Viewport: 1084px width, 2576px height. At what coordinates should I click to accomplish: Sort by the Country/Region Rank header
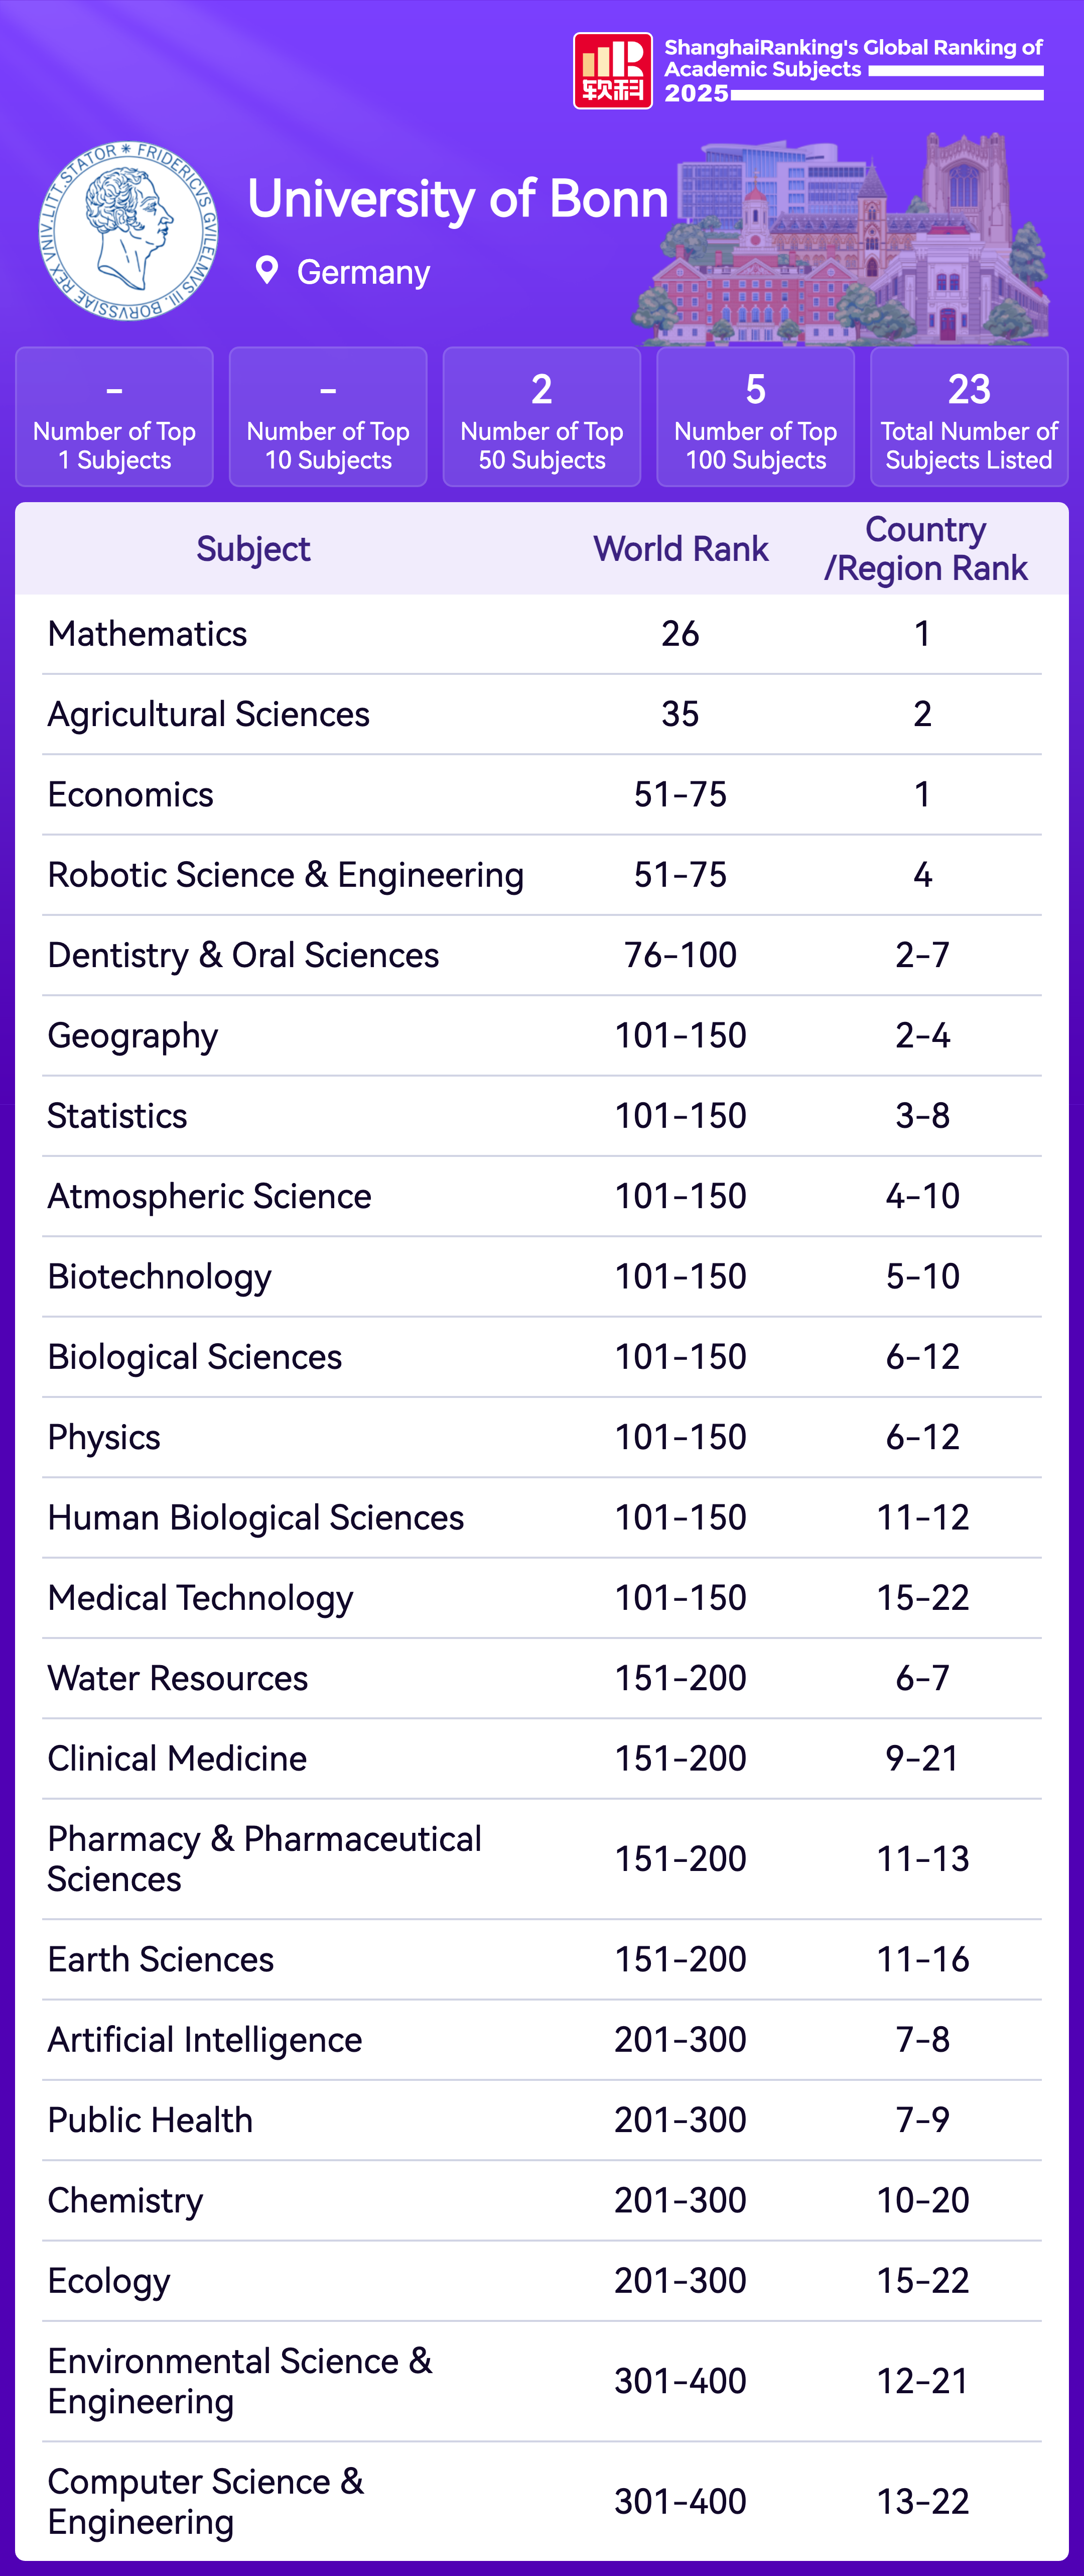pos(925,549)
